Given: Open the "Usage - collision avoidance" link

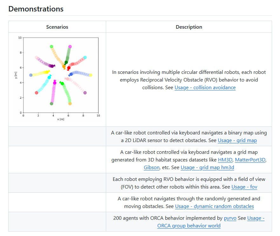Looking at the screenshot, I should click(x=205, y=88).
